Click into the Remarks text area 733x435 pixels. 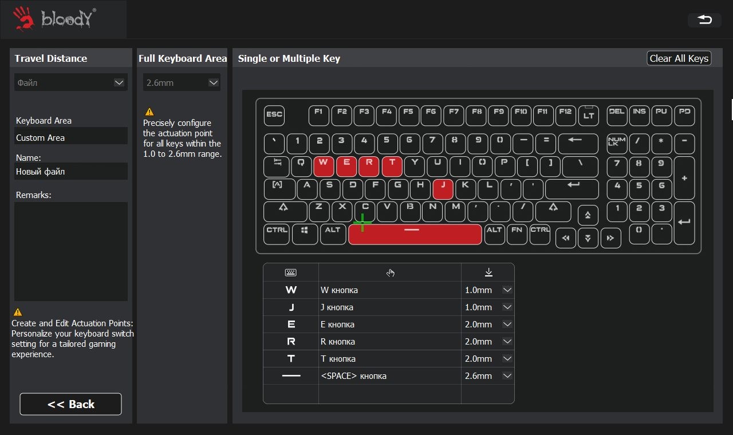click(x=70, y=251)
